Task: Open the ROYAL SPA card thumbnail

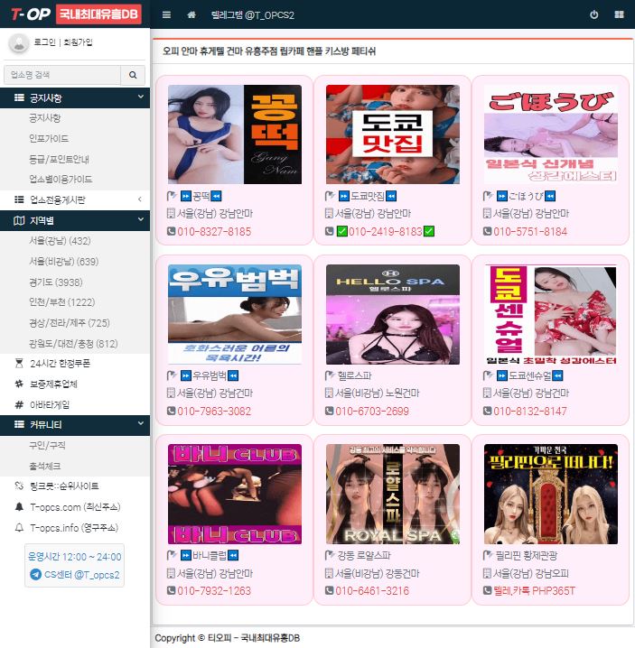Action: (x=393, y=495)
